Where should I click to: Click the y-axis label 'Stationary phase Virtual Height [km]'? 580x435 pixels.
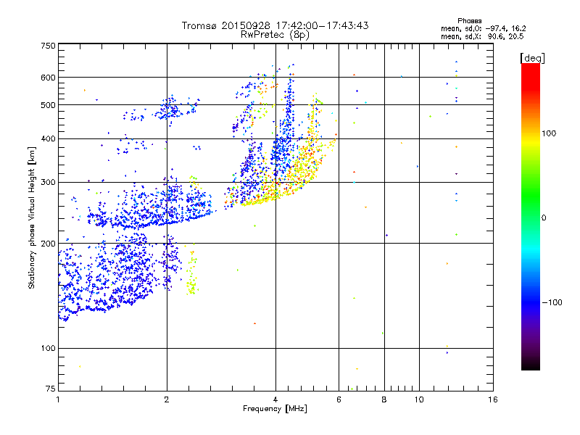coord(31,217)
